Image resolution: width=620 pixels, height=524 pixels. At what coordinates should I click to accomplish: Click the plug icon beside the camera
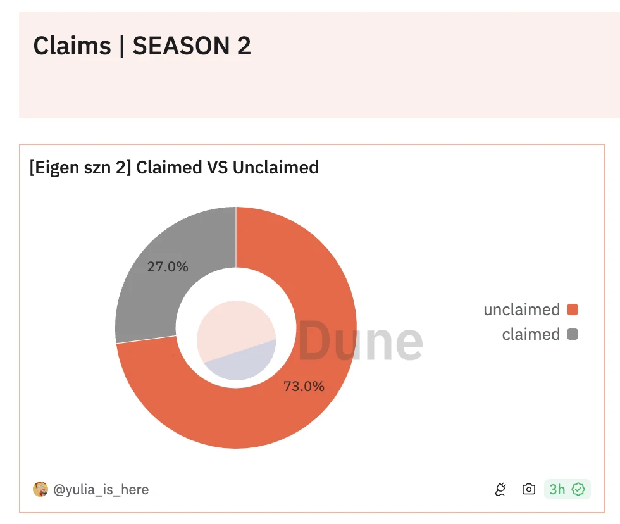(x=501, y=489)
